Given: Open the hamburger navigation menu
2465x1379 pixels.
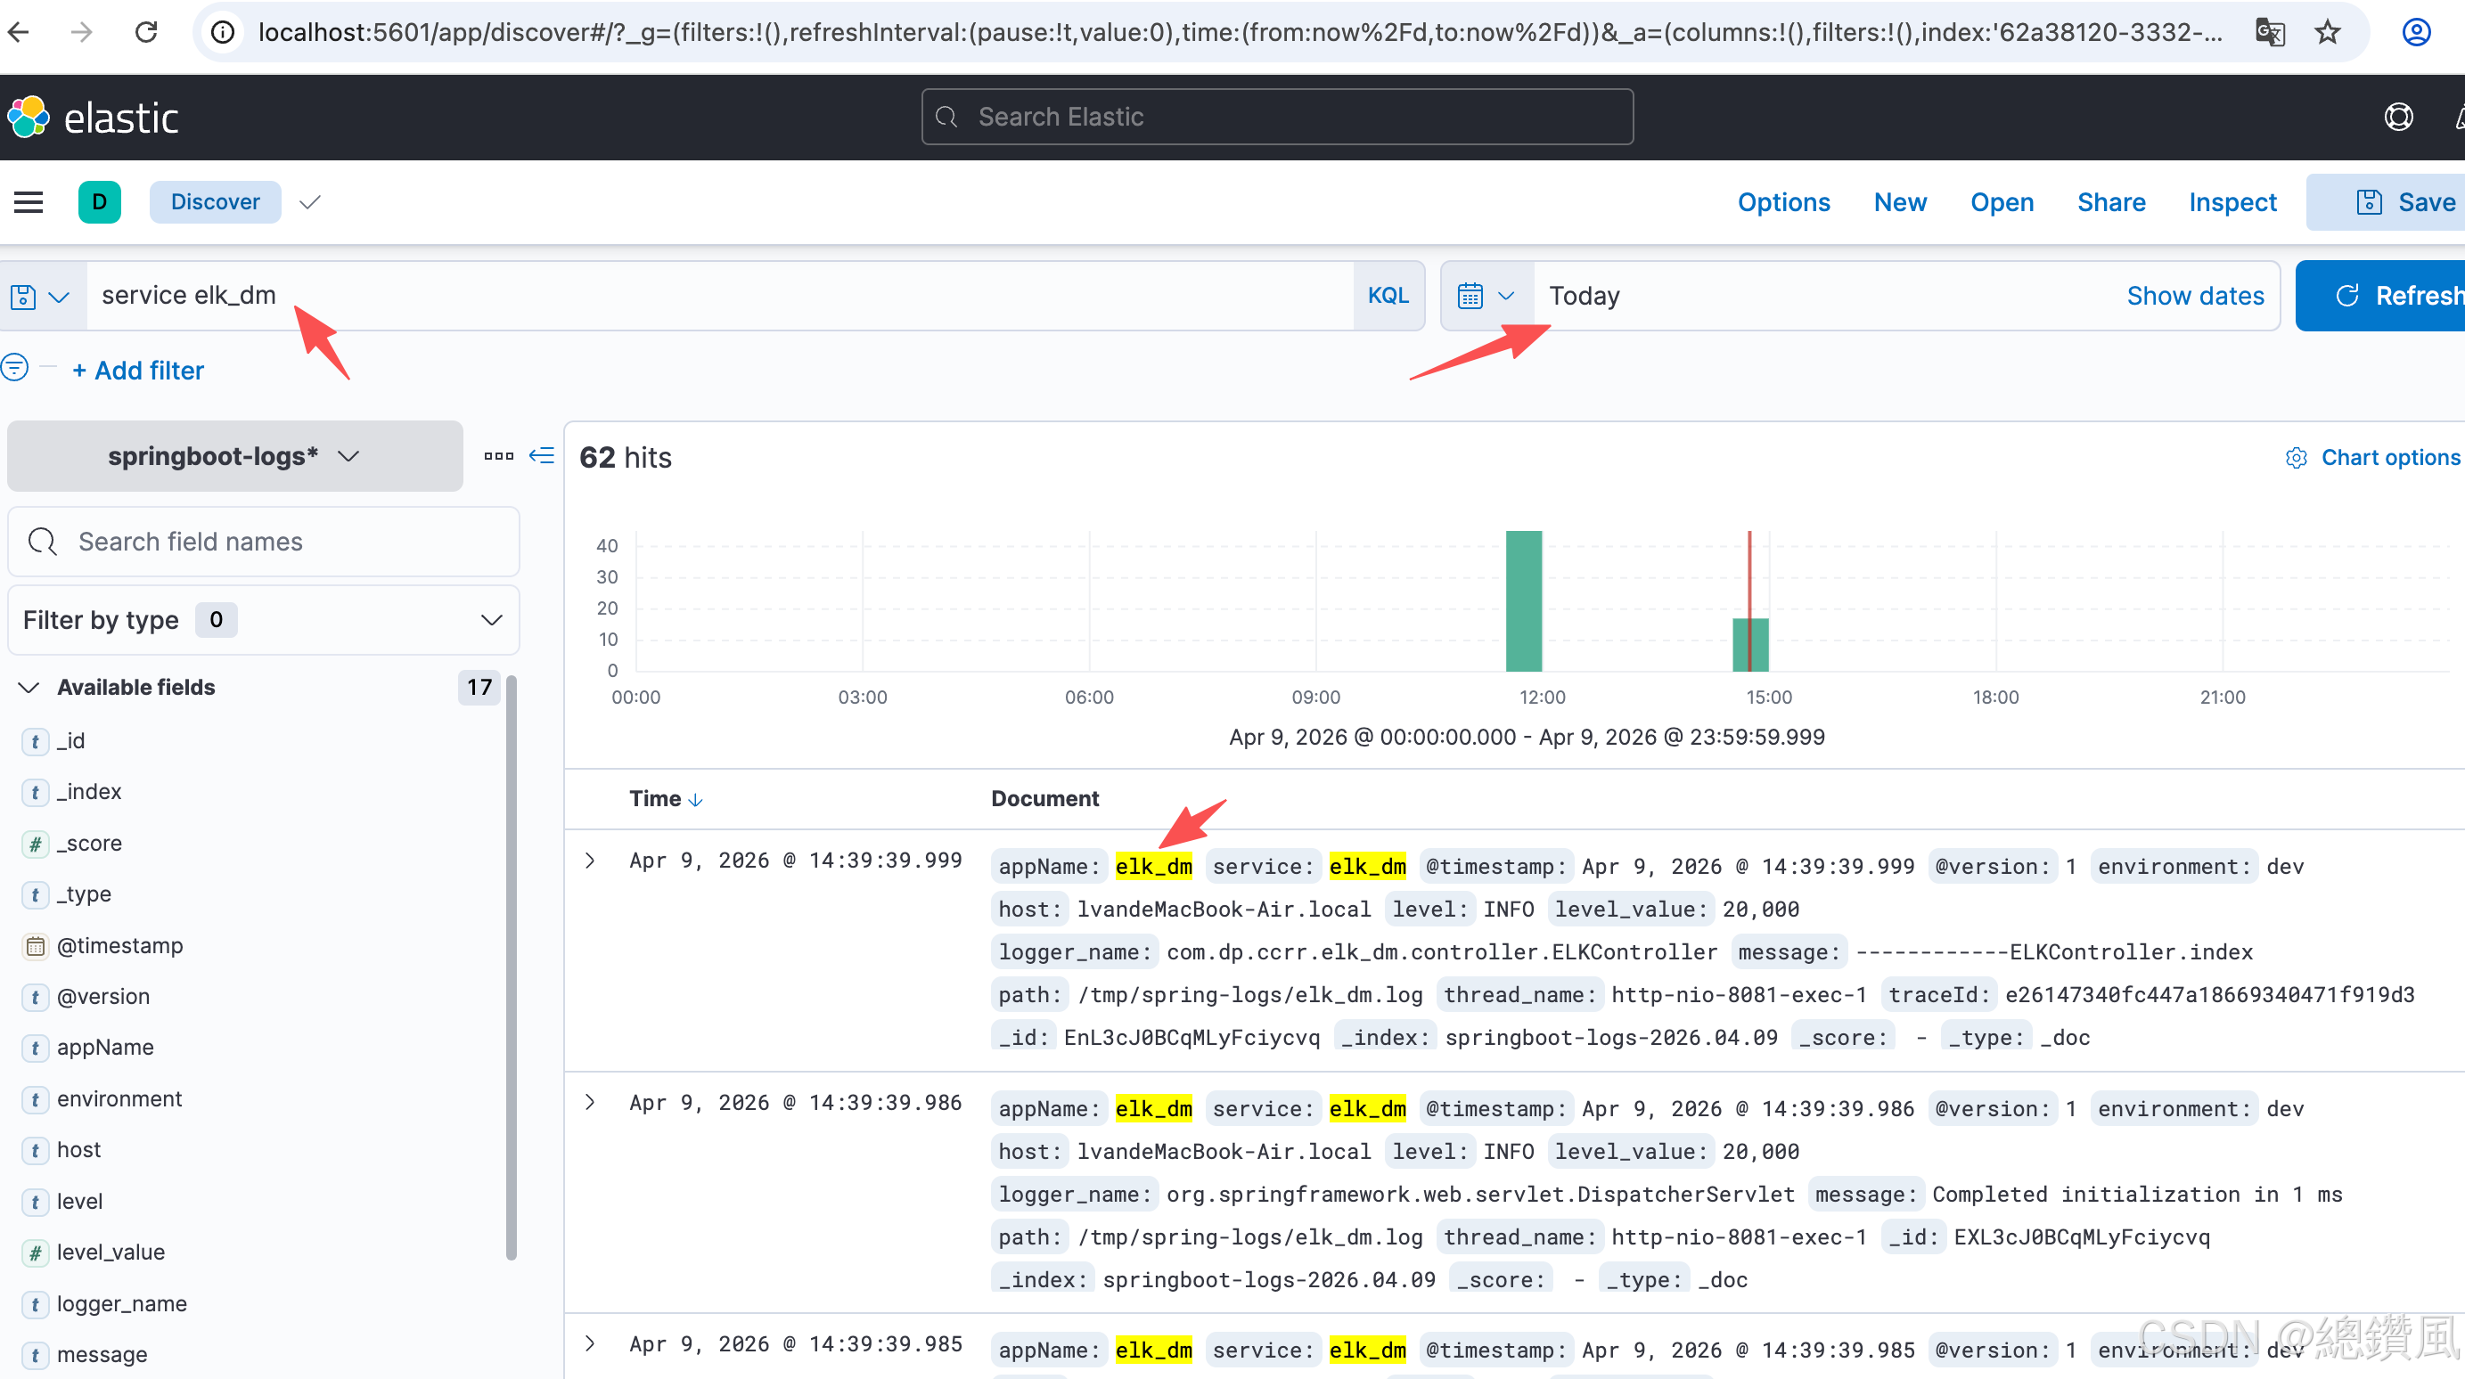Looking at the screenshot, I should 29,202.
